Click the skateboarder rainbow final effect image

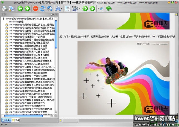(x=124, y=78)
